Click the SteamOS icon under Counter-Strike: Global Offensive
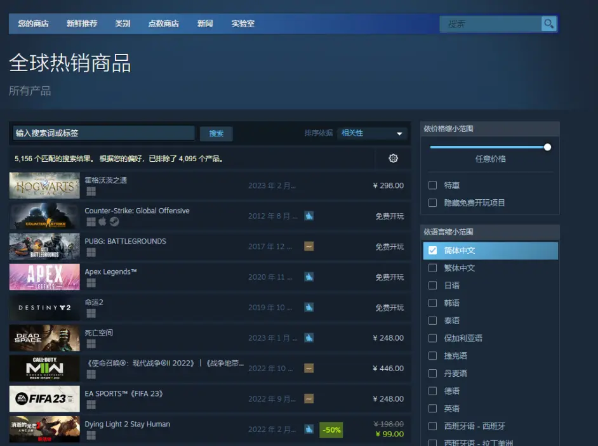The width and height of the screenshot is (598, 446). click(x=114, y=221)
